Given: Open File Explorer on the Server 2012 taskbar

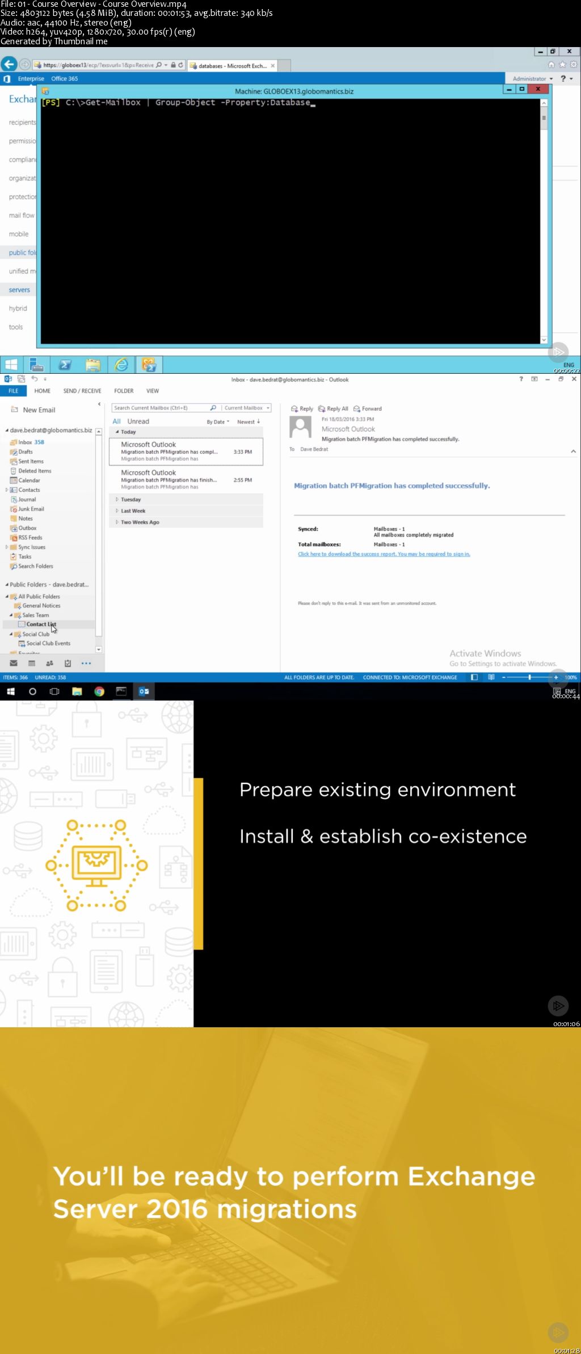Looking at the screenshot, I should [x=93, y=365].
